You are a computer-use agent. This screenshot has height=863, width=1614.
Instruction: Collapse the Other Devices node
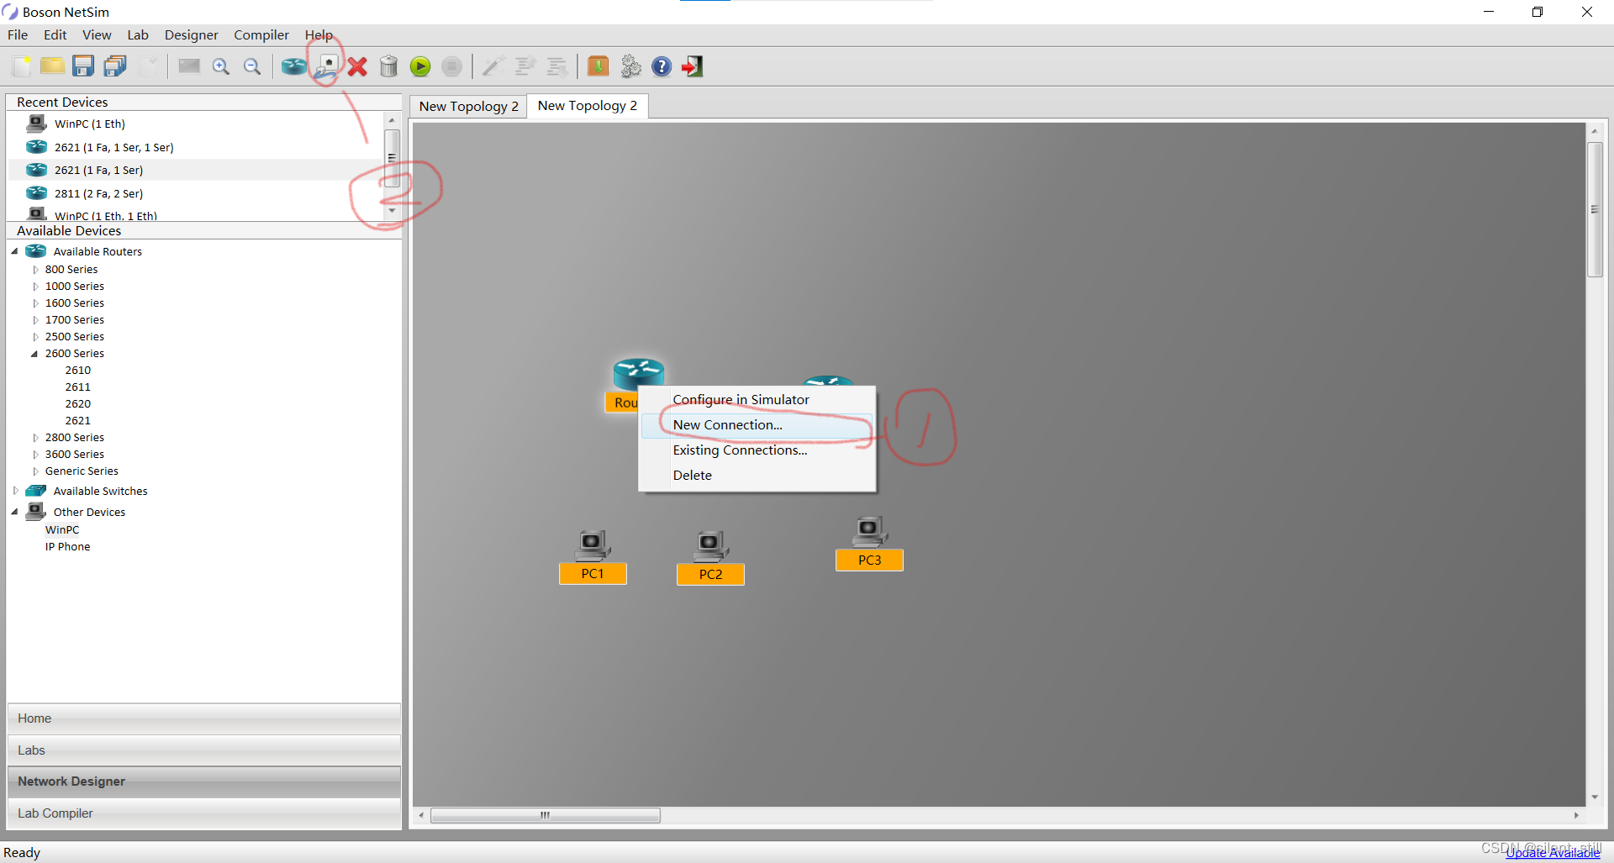tap(14, 512)
